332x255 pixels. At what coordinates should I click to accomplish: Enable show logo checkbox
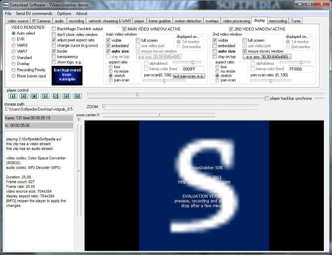(54, 62)
